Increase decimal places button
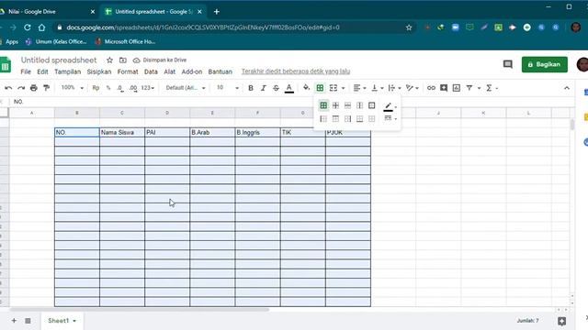The image size is (588, 330). click(x=133, y=88)
